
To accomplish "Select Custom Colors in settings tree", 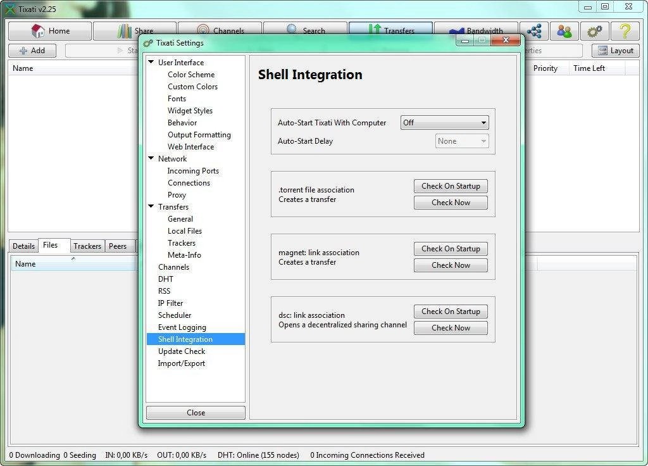I will pos(192,86).
